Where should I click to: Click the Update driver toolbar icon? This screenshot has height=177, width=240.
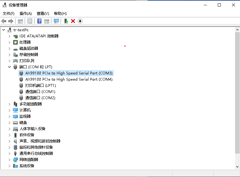66,21
